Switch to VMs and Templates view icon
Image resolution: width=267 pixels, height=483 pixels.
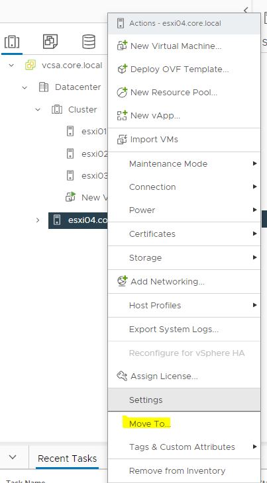(50, 41)
